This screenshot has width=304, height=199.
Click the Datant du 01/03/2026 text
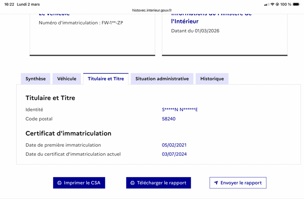click(x=195, y=31)
